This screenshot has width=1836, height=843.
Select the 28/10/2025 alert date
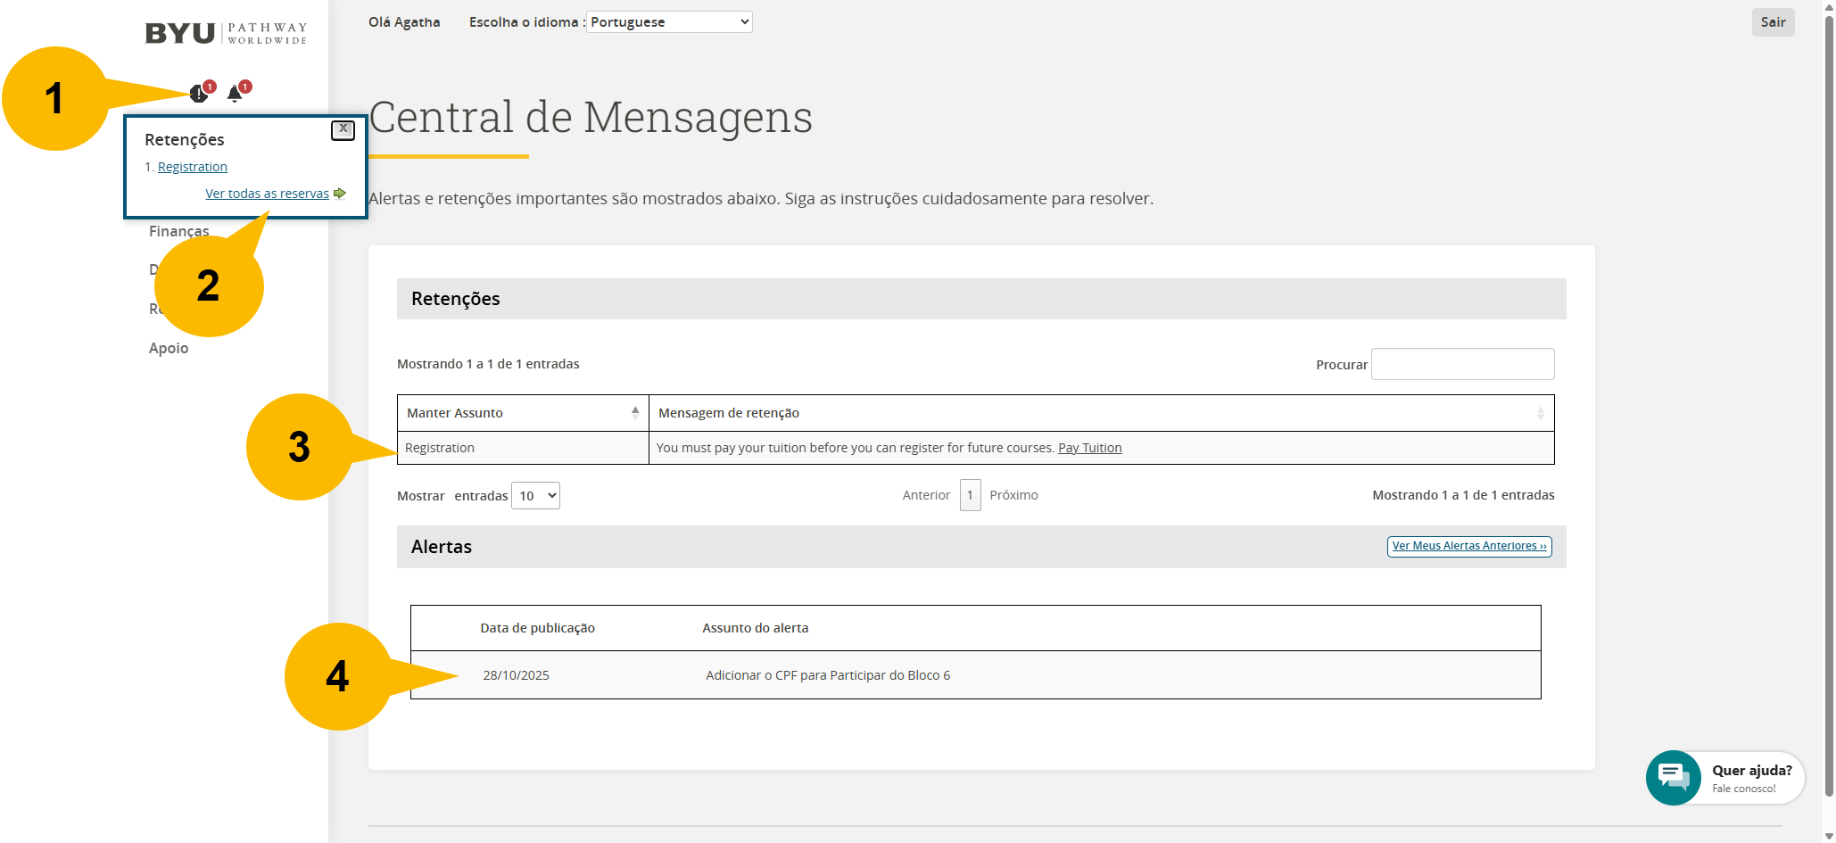coord(516,675)
